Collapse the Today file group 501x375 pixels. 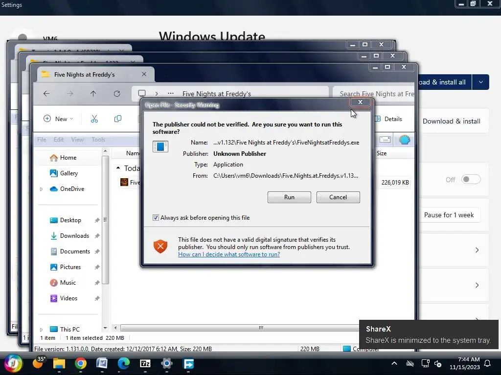(x=118, y=168)
